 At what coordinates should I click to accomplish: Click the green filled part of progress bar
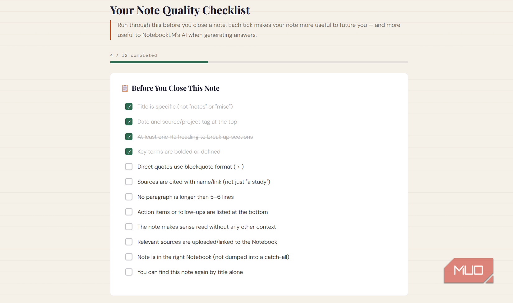[x=159, y=62]
